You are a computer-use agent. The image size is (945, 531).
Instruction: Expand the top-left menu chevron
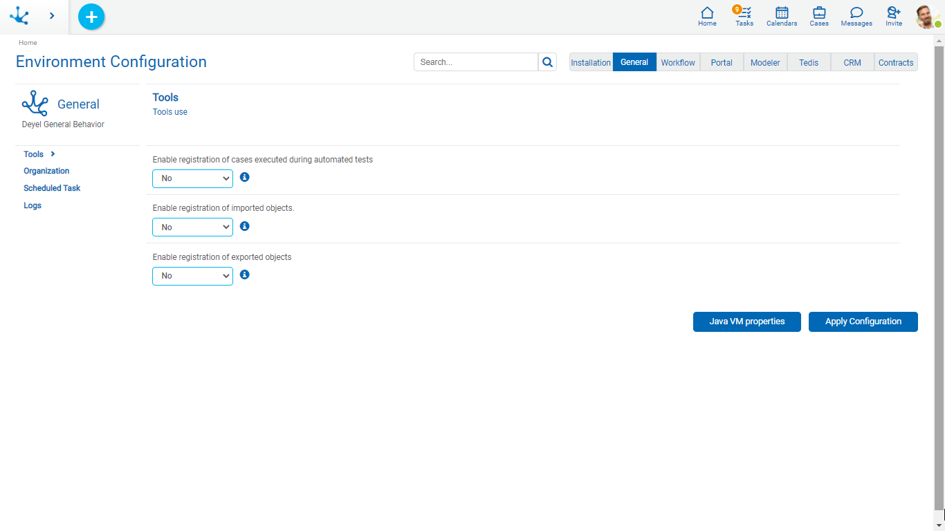tap(52, 16)
